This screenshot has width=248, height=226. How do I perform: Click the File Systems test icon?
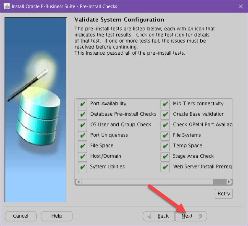tap(165, 136)
